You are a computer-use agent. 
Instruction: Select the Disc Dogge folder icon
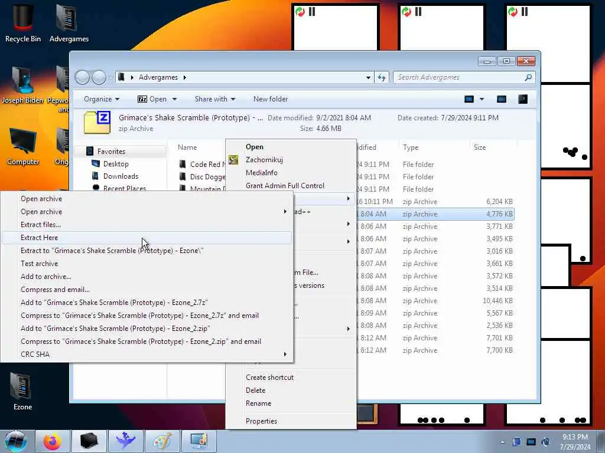[183, 176]
